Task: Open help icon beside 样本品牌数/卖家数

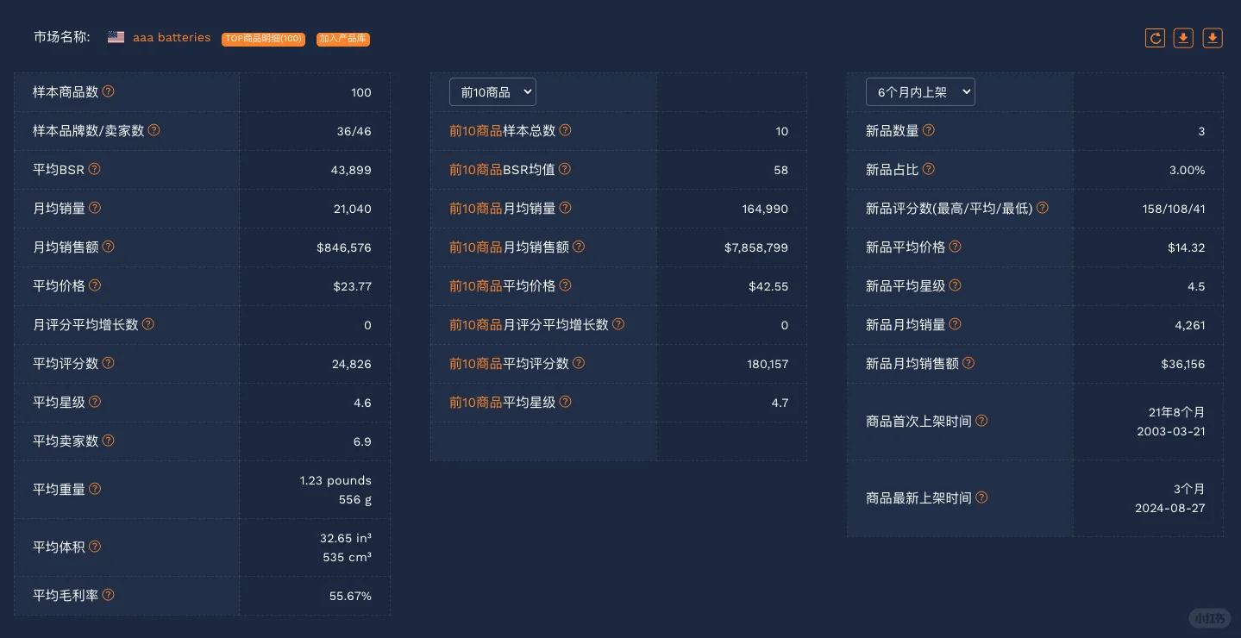Action: coord(154,130)
